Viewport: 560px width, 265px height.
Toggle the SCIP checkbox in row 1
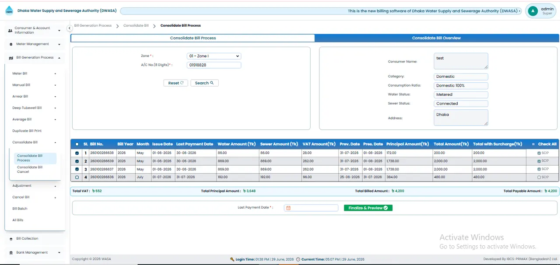pos(539,153)
